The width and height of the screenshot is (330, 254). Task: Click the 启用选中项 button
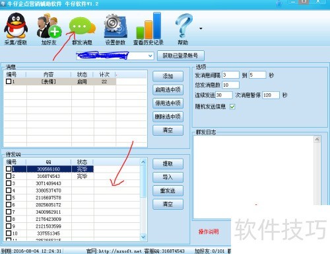tap(168, 90)
